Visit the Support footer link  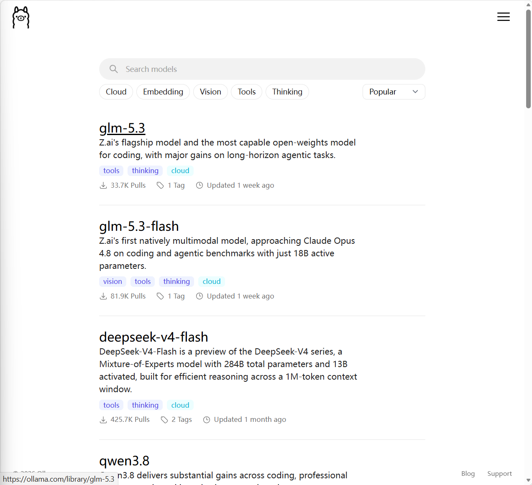click(x=499, y=474)
